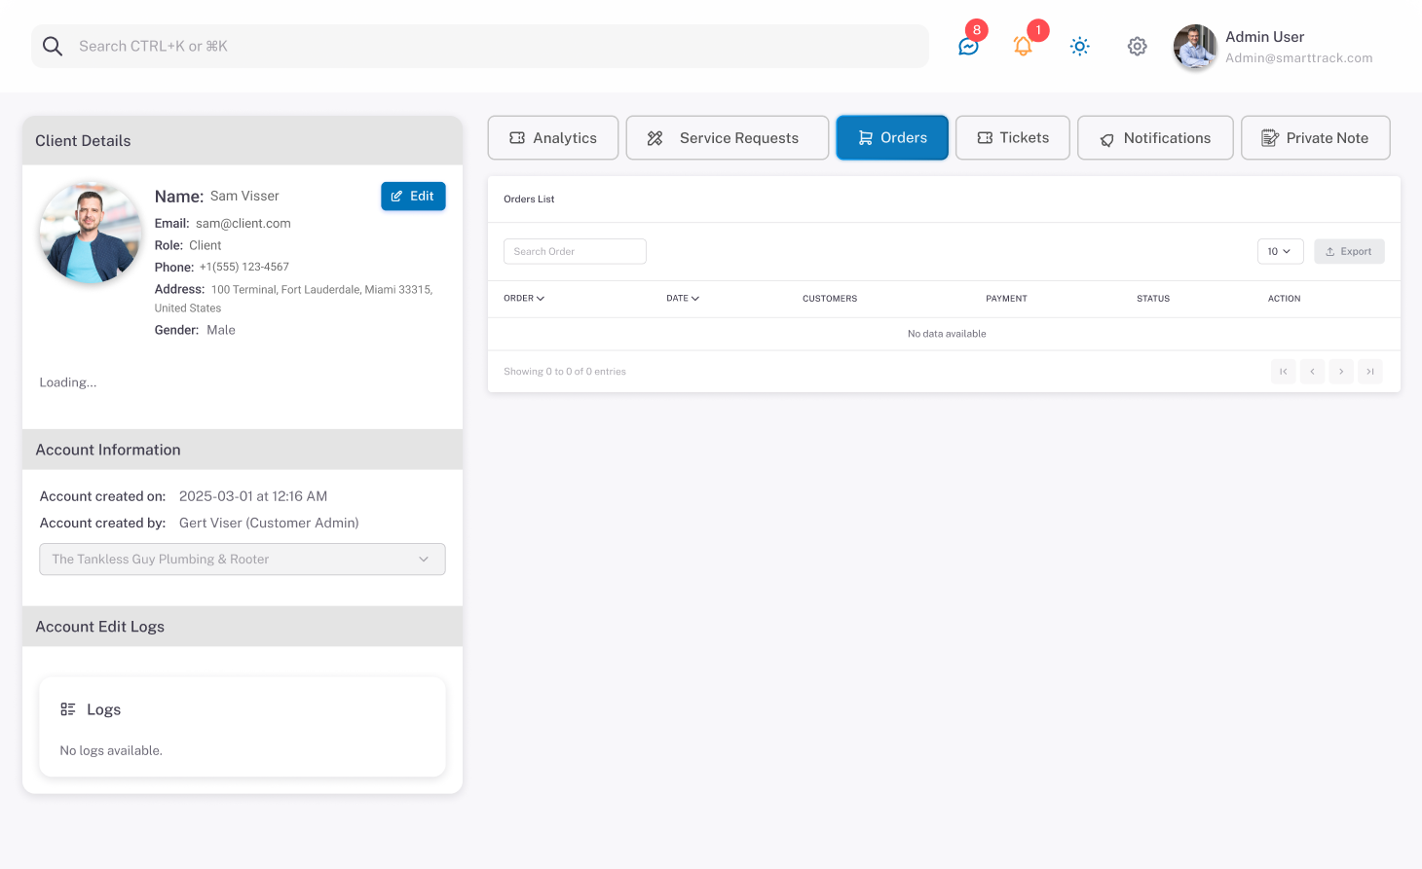Open the chat messages icon
The width and height of the screenshot is (1422, 869).
pos(968,46)
